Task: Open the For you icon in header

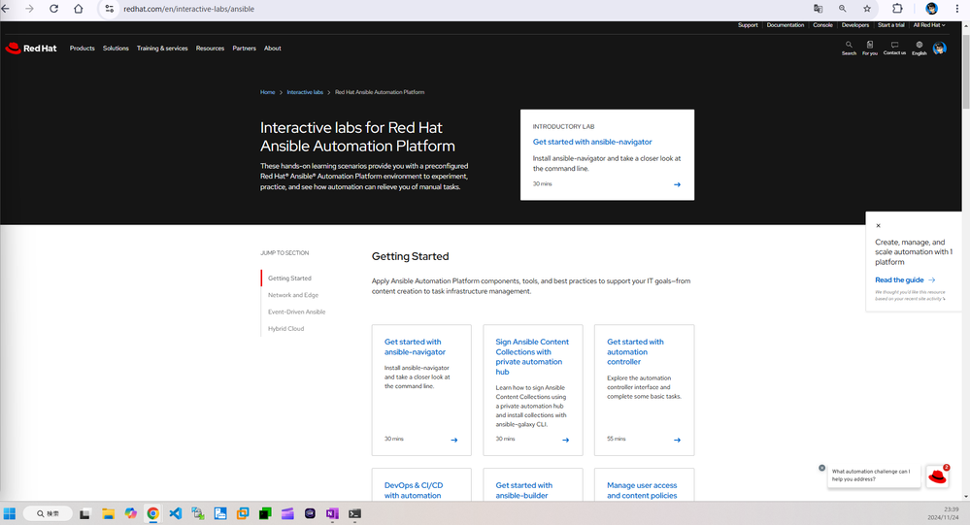Action: click(870, 46)
